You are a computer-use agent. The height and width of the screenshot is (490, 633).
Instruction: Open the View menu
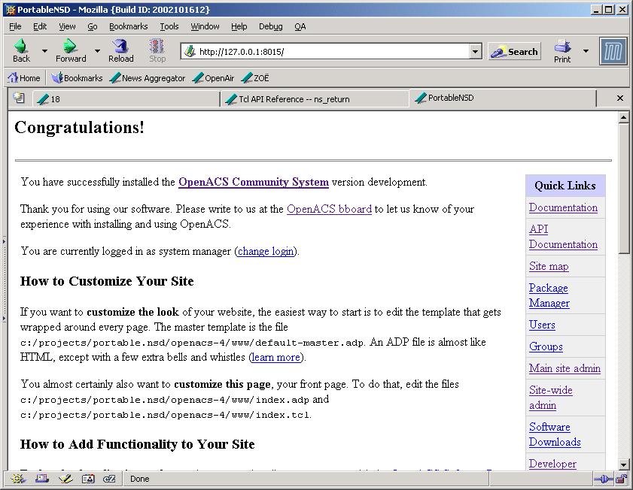[x=67, y=26]
